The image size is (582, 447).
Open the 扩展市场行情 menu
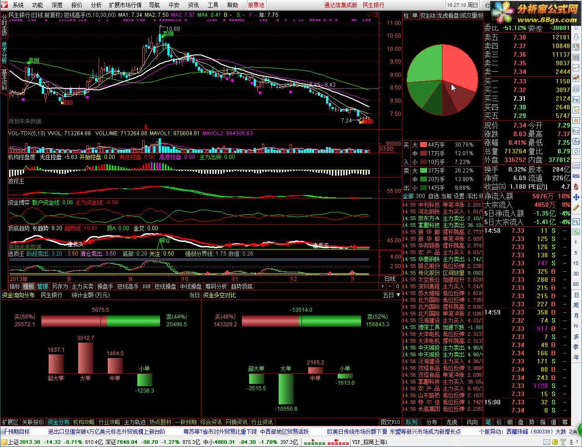click(x=125, y=5)
